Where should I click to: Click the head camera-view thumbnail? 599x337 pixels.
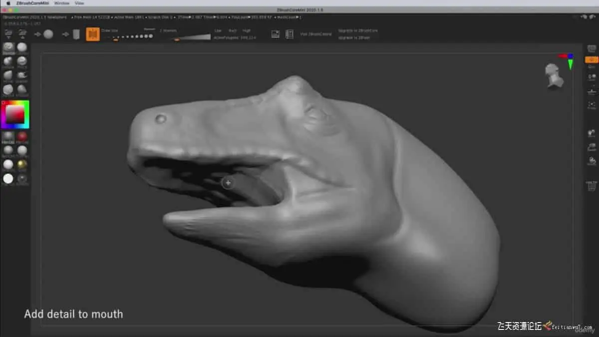point(554,76)
